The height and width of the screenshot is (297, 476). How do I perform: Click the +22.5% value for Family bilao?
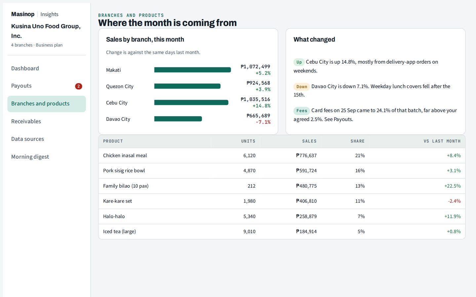(453, 186)
